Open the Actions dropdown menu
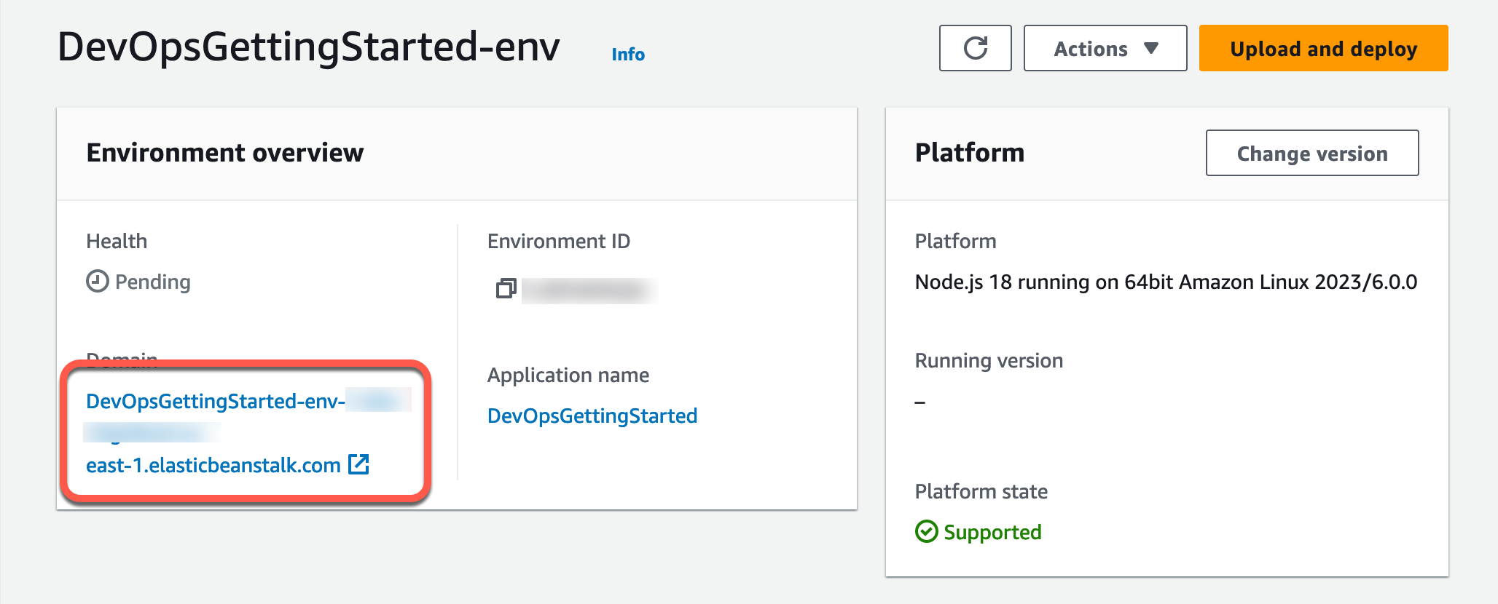This screenshot has height=604, width=1498. coord(1105,48)
